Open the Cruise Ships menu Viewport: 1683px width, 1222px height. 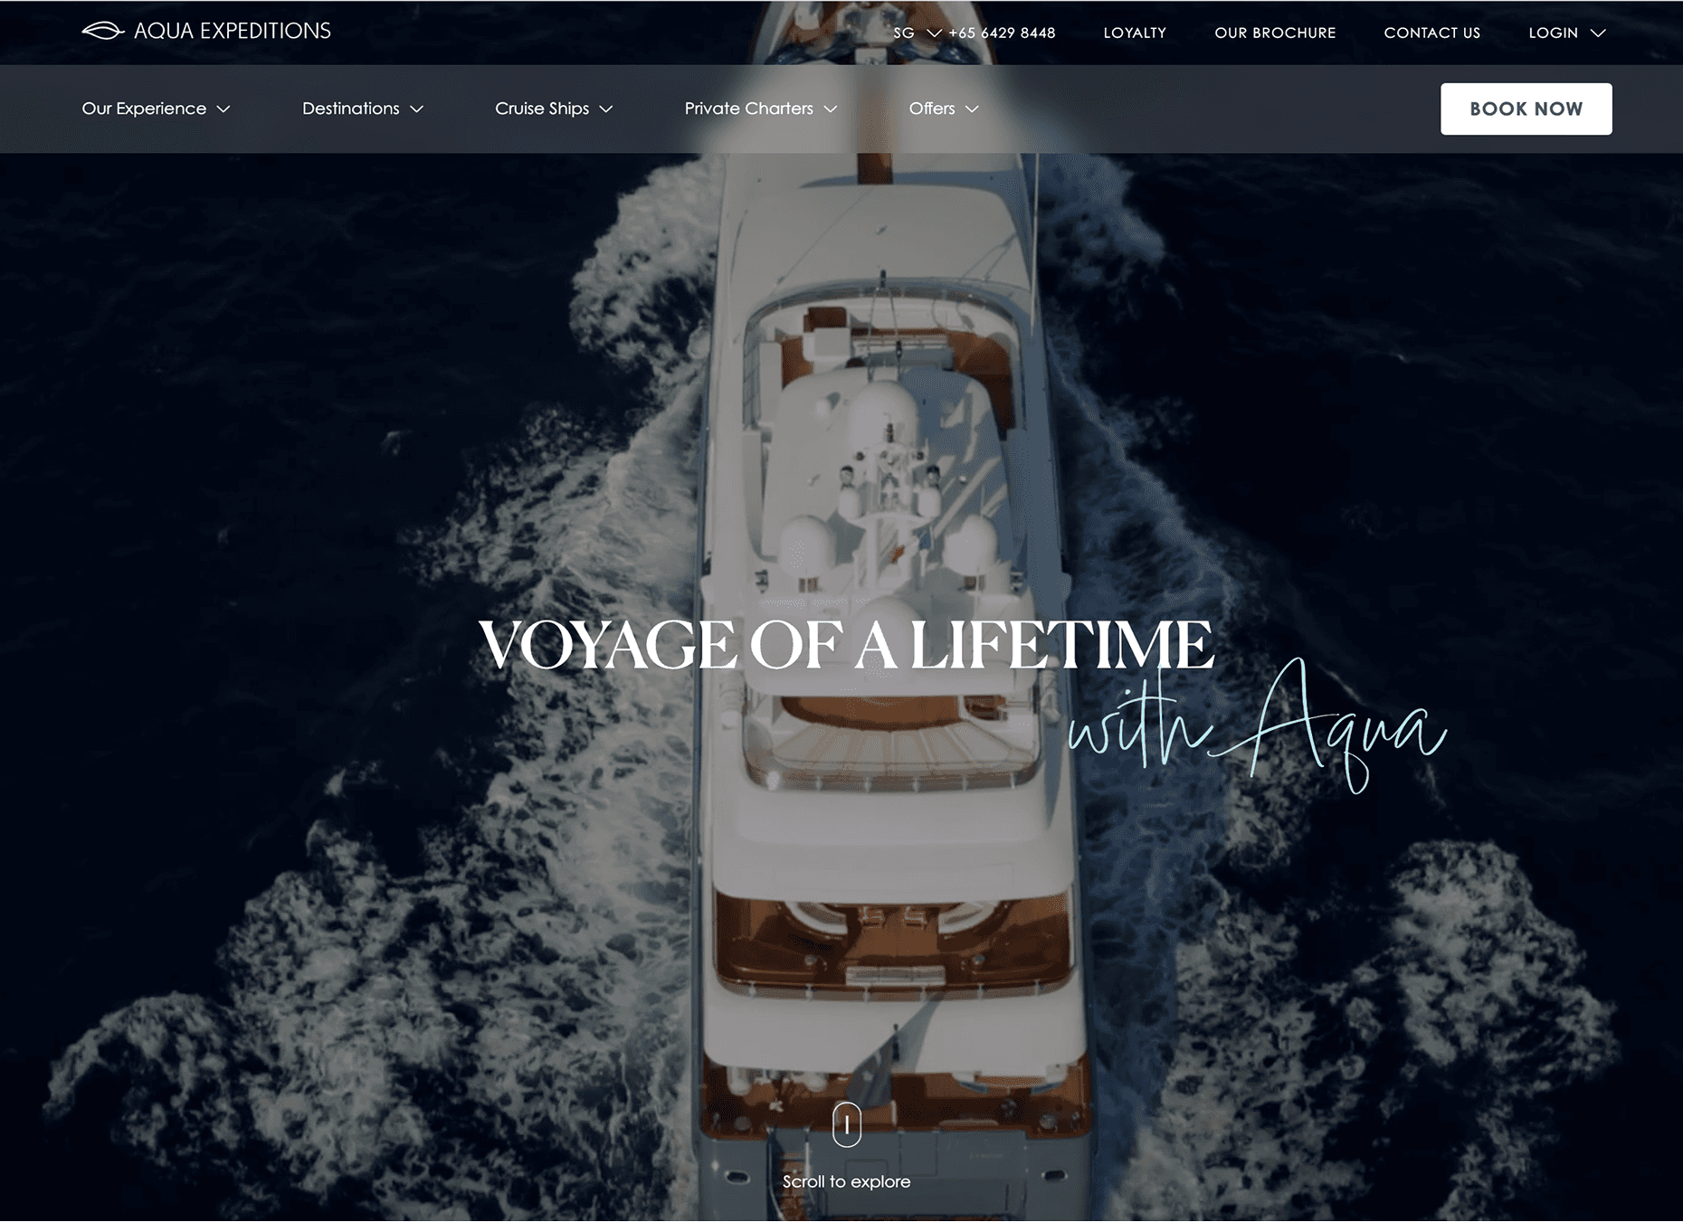point(554,109)
